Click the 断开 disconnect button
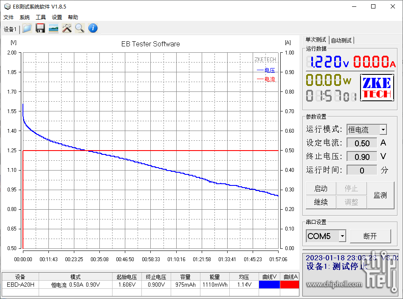The width and height of the screenshot is (403, 299). (x=370, y=236)
